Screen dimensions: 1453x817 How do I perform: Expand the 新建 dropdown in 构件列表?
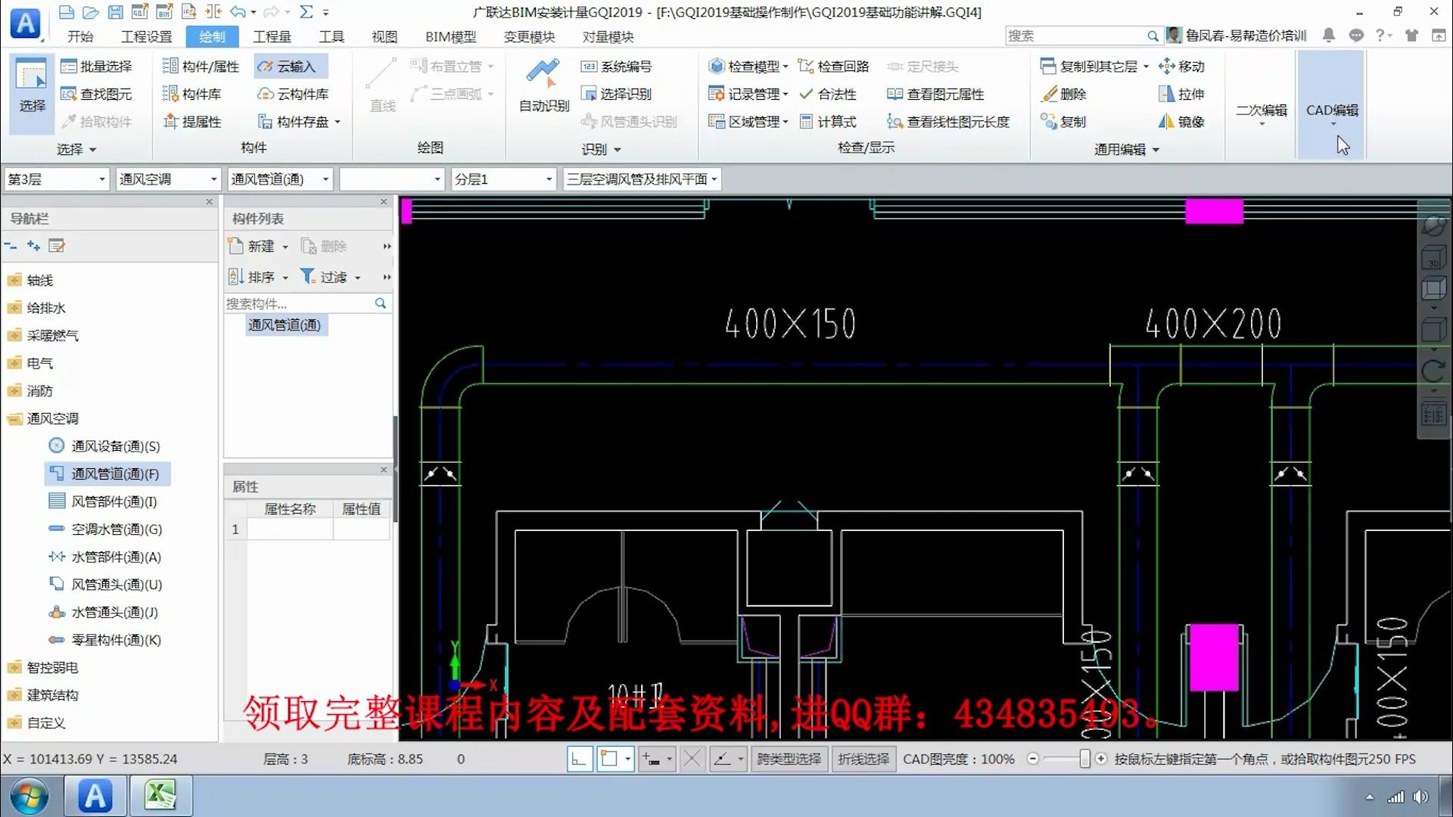(285, 246)
